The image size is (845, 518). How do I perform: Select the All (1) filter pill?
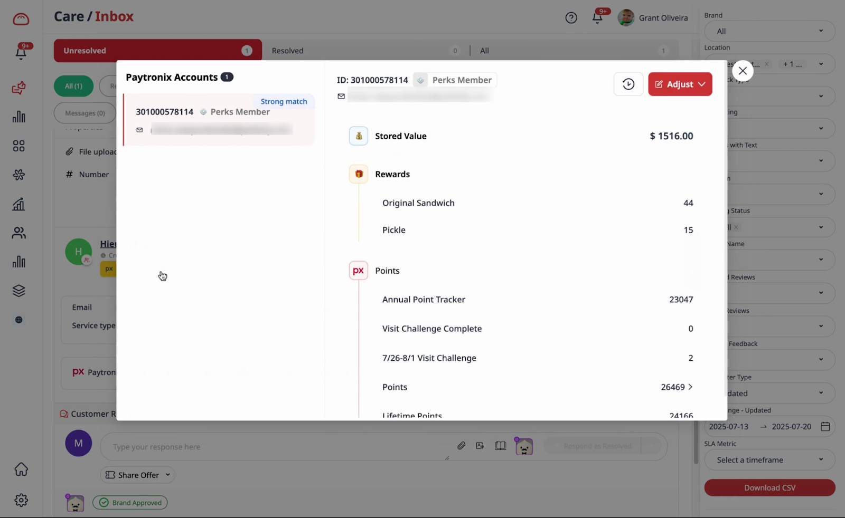point(73,86)
